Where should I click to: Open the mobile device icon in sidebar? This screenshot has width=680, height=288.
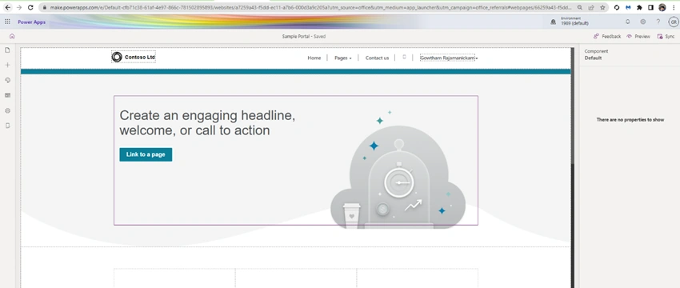pos(7,126)
